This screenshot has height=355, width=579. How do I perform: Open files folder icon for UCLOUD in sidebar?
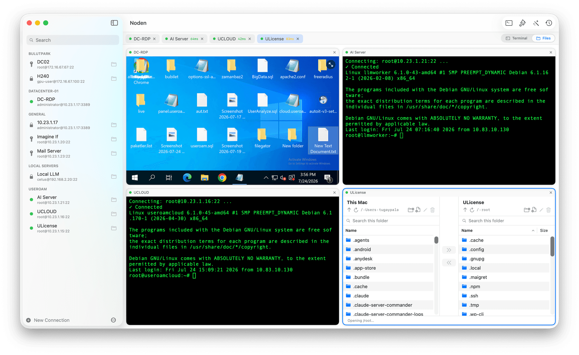pyautogui.click(x=114, y=214)
